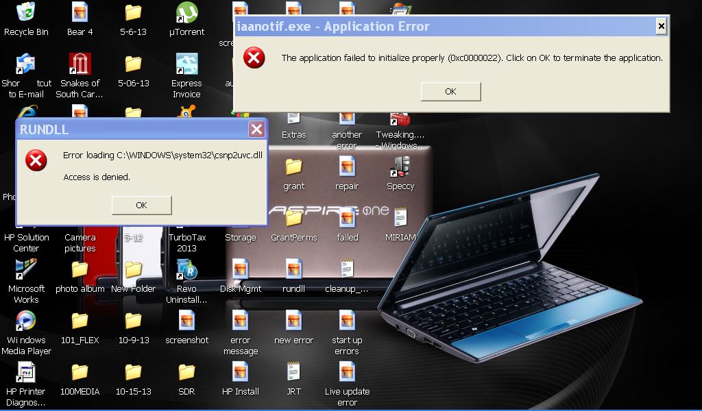
Task: Select the Shortcut to E-mail icon
Action: [25, 64]
